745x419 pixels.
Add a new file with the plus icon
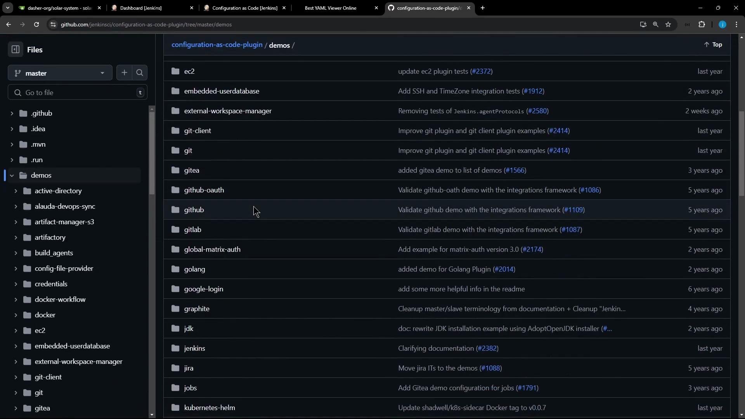tap(124, 73)
